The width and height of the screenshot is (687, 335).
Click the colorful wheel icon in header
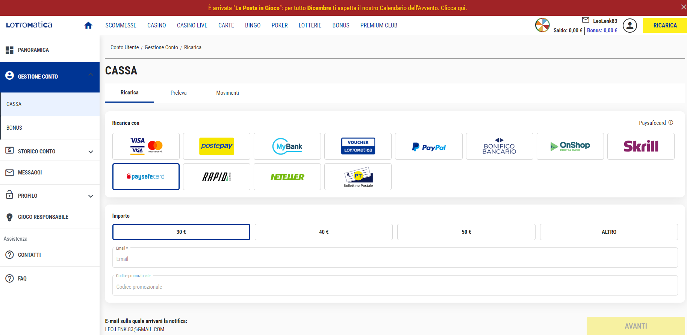click(x=542, y=25)
